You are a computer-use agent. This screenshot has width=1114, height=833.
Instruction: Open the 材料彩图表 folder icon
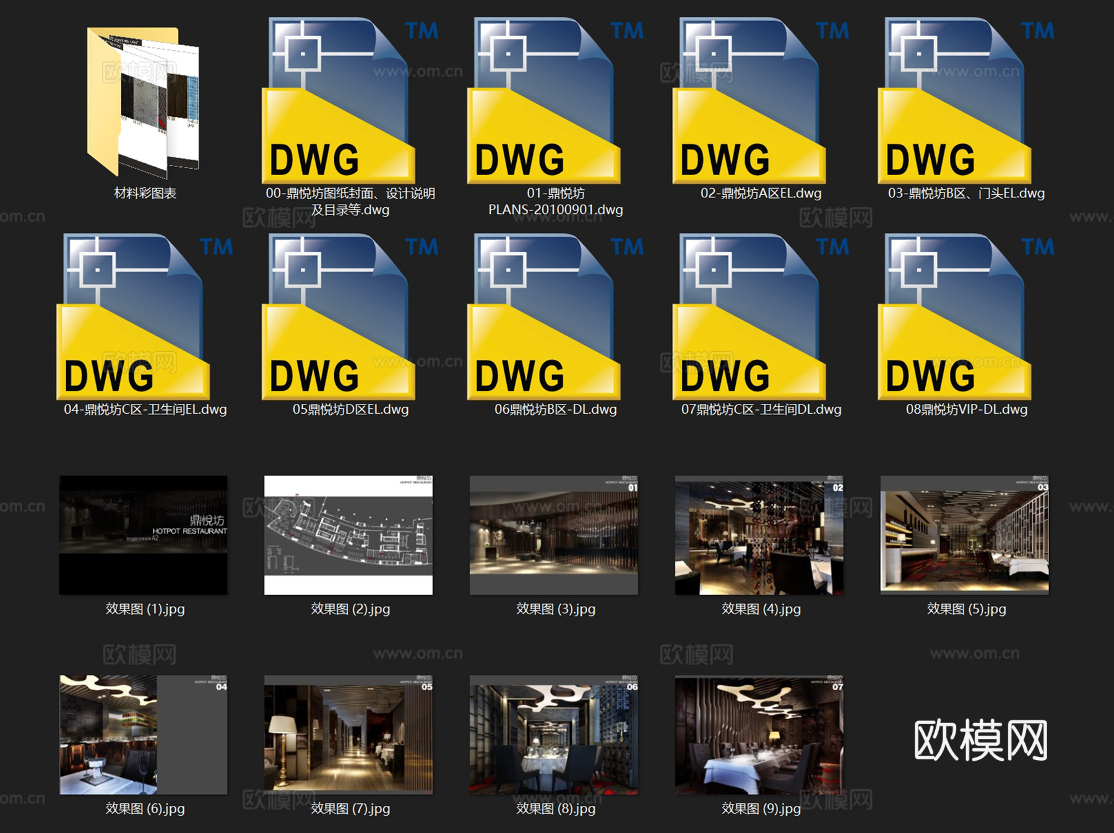point(144,103)
